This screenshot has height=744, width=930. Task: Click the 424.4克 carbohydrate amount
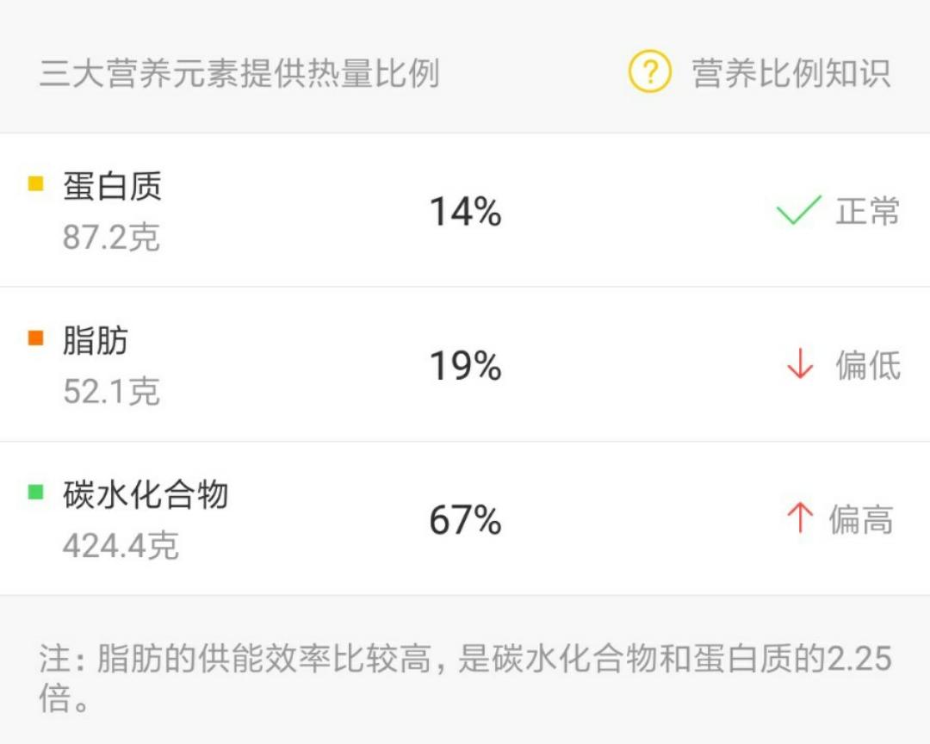point(121,545)
